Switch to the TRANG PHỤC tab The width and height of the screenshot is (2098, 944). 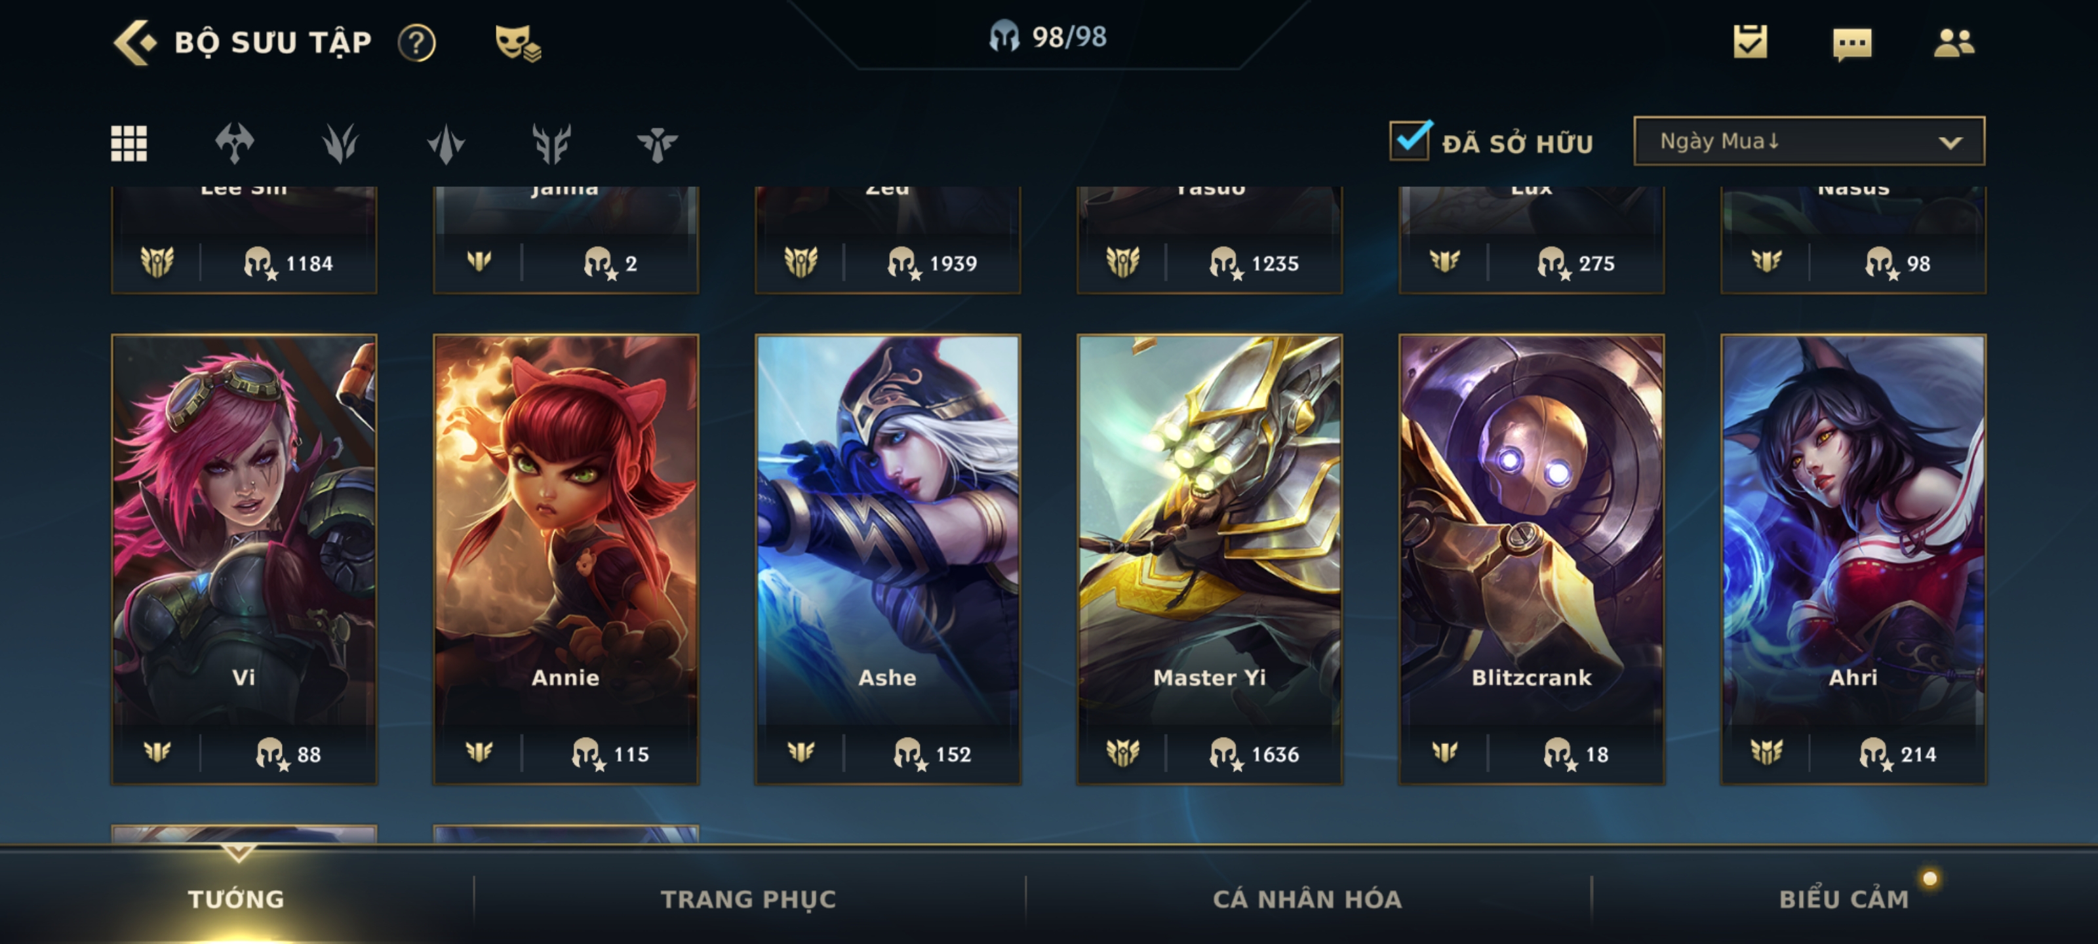747,899
